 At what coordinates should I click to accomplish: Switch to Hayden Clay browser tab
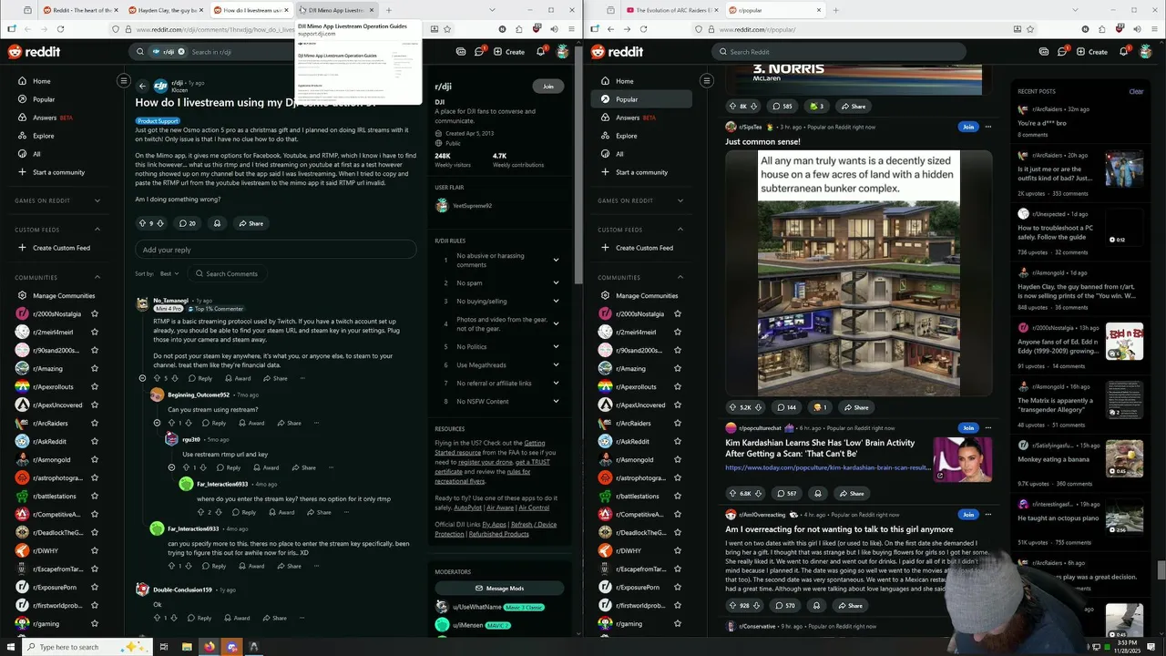(164, 10)
